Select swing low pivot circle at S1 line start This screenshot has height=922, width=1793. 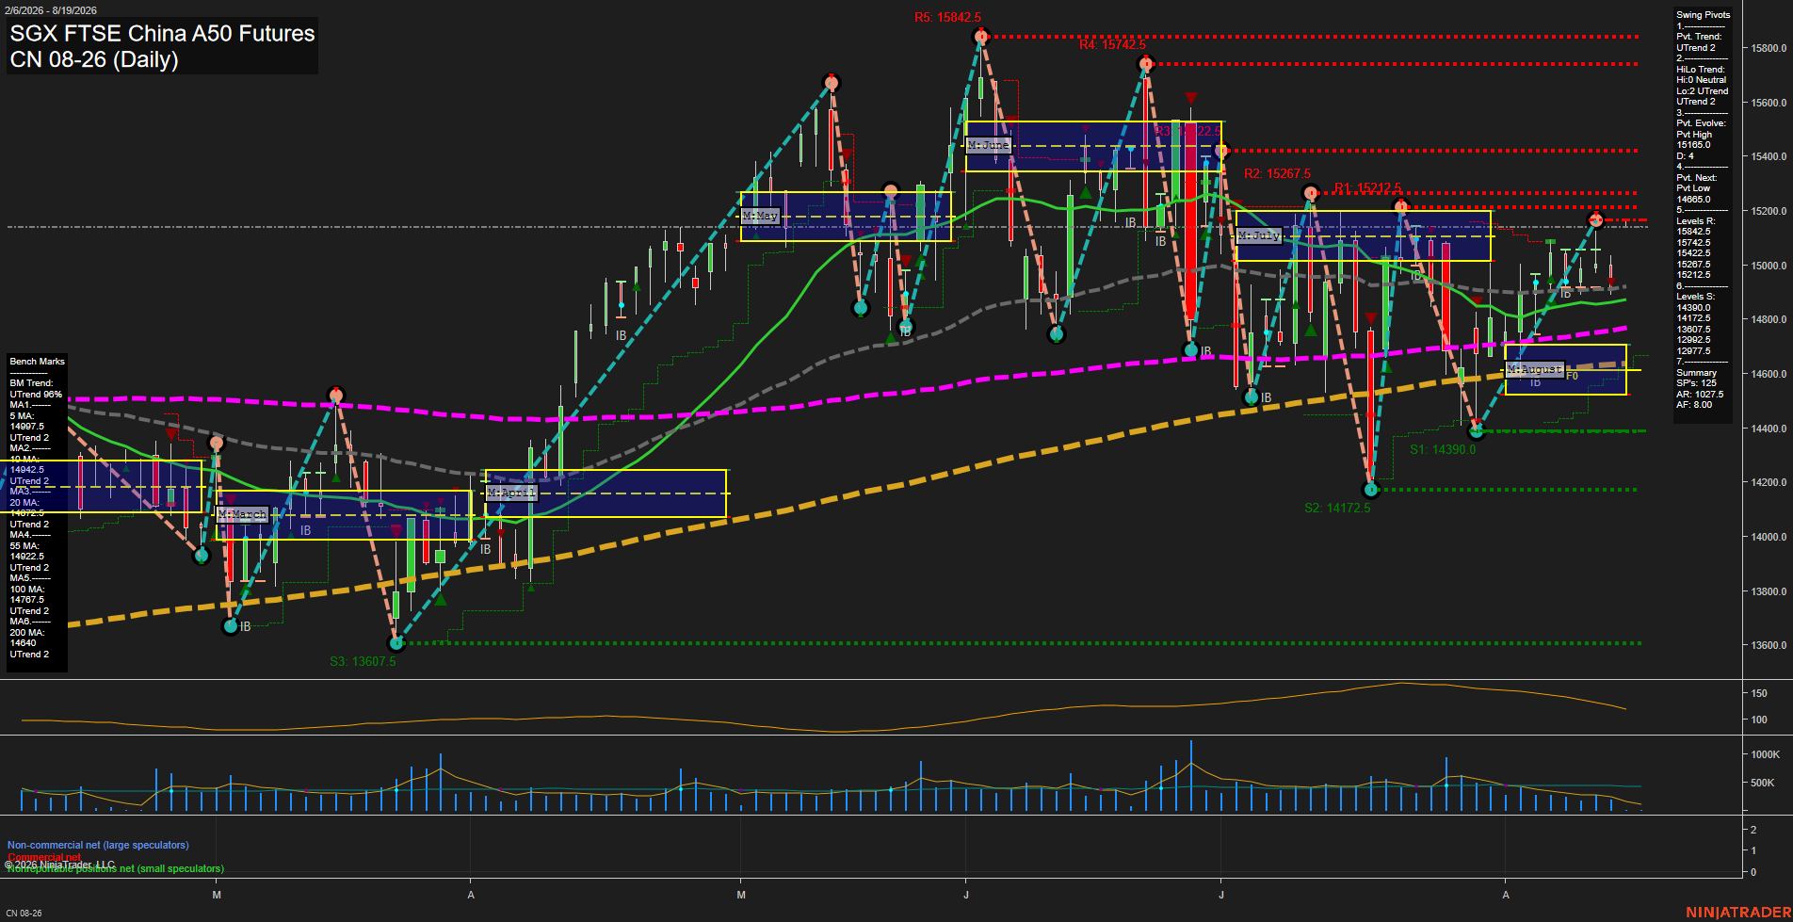coord(1477,431)
